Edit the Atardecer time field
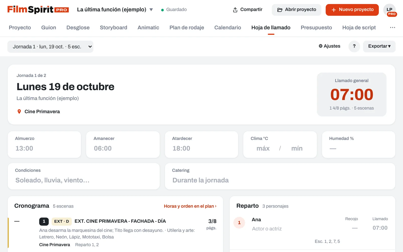Viewport: 403px width, 252px height. point(201,148)
